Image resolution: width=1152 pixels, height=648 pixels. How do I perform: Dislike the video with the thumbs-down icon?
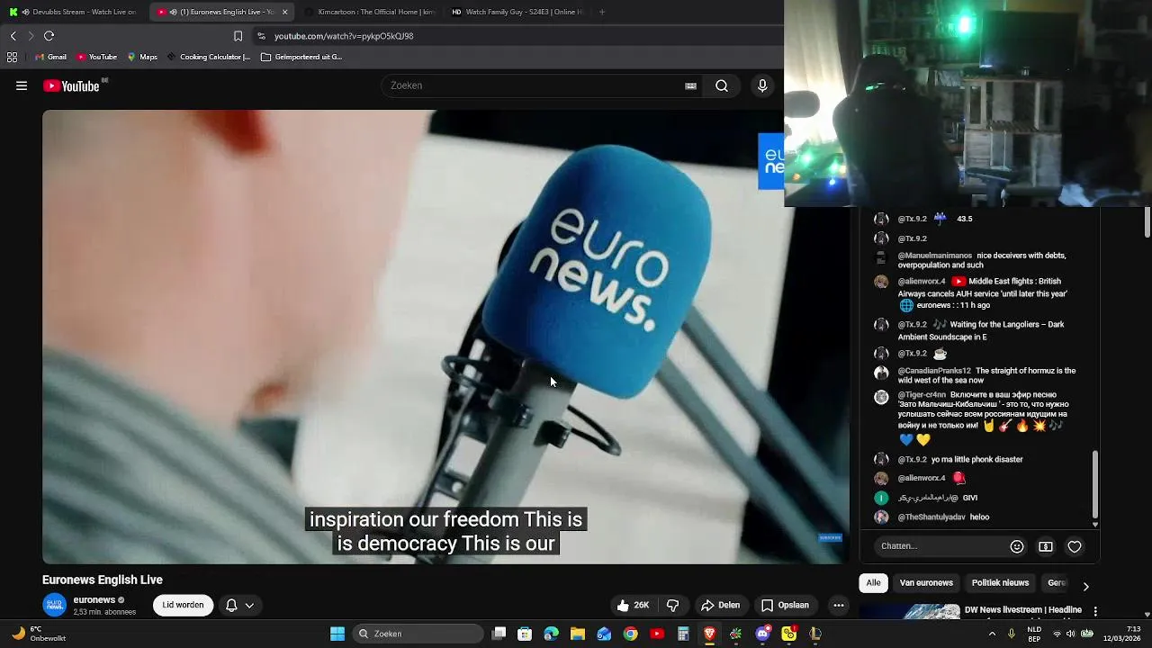point(673,606)
